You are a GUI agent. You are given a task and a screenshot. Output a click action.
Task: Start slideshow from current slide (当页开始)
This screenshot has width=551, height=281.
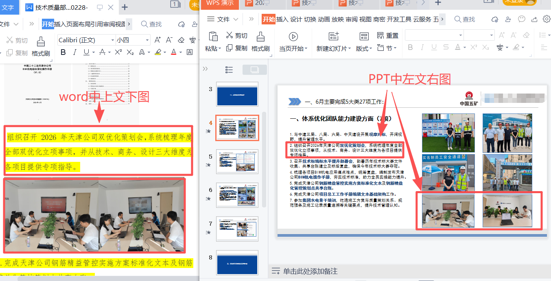293,41
